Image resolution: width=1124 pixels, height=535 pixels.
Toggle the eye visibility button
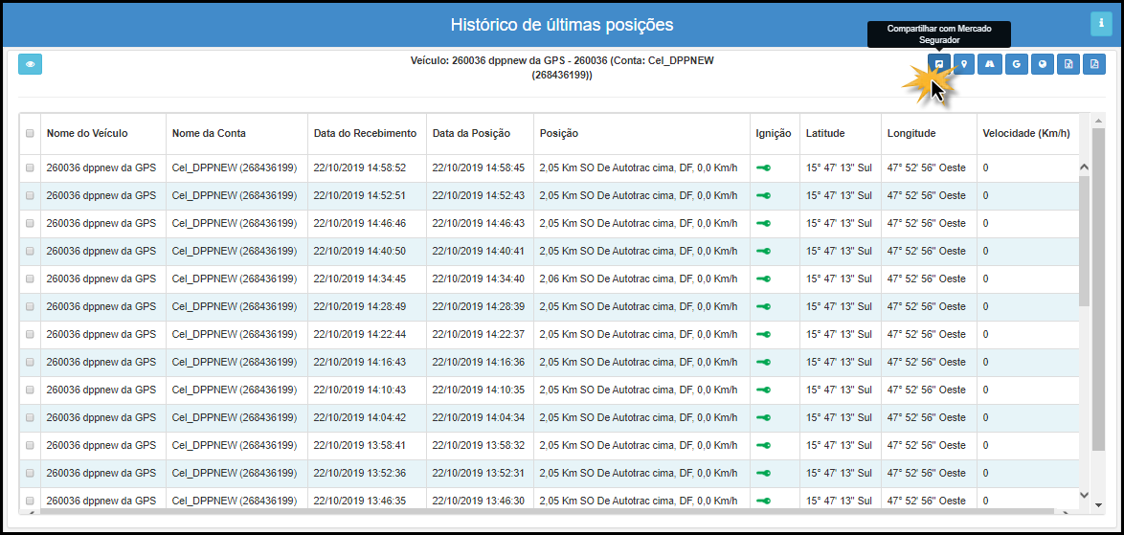click(30, 64)
